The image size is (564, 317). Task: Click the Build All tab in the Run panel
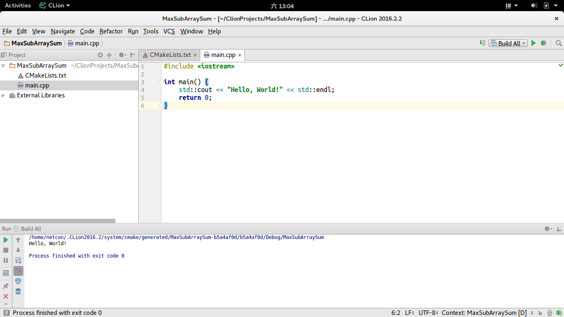point(27,229)
